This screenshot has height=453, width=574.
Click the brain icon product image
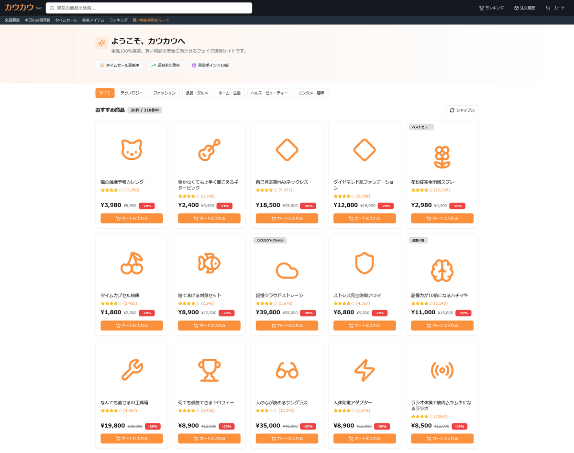pos(442,270)
